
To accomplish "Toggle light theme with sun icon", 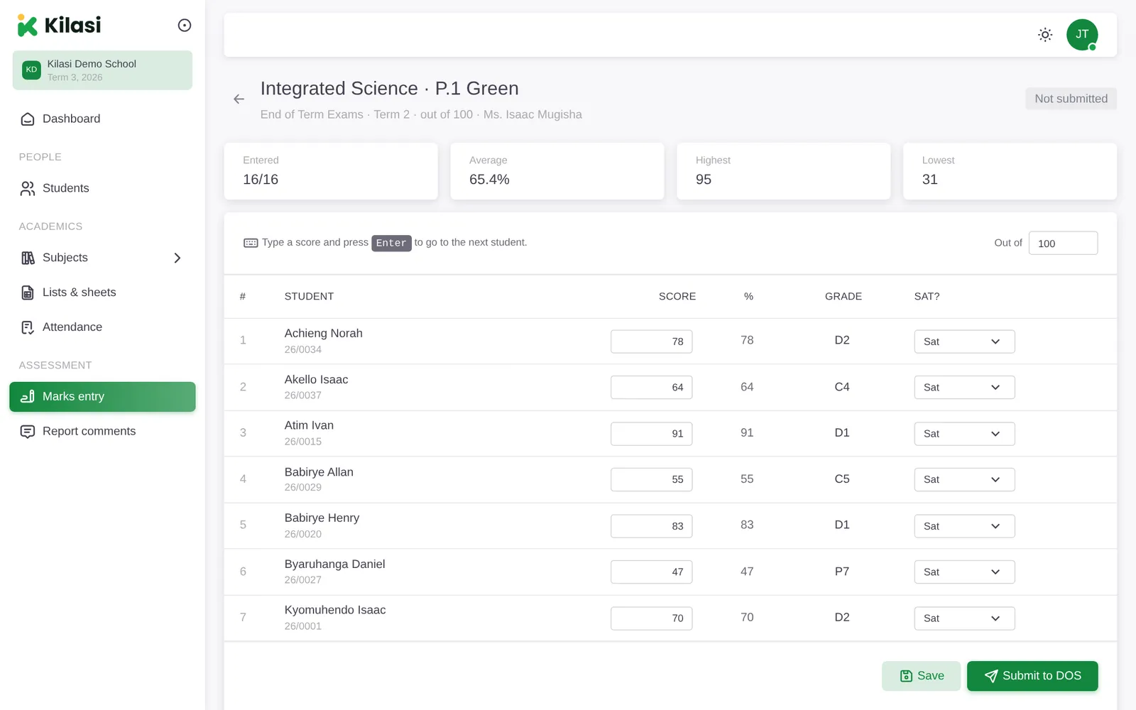I will coord(1045,35).
